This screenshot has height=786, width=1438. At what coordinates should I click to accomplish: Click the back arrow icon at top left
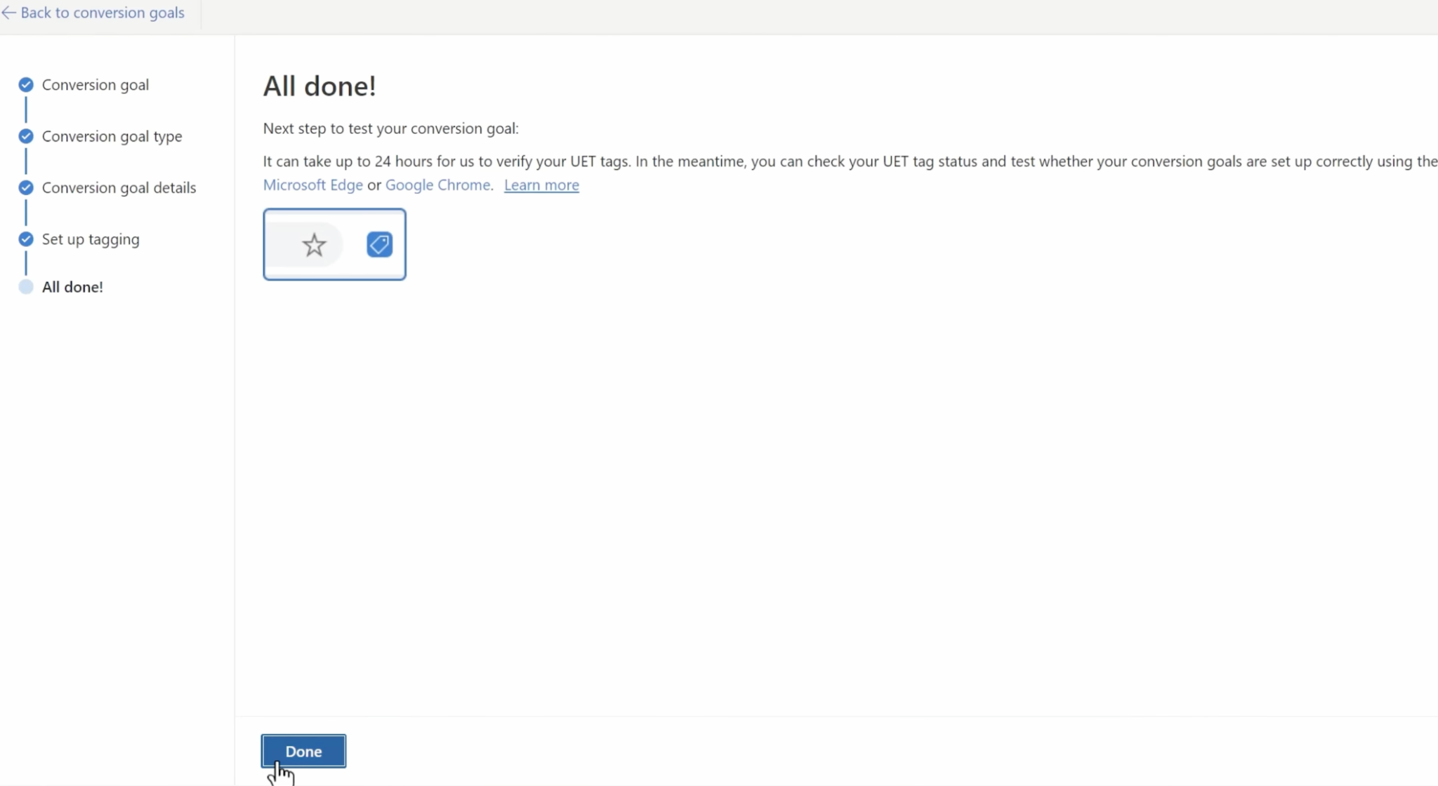coord(8,13)
